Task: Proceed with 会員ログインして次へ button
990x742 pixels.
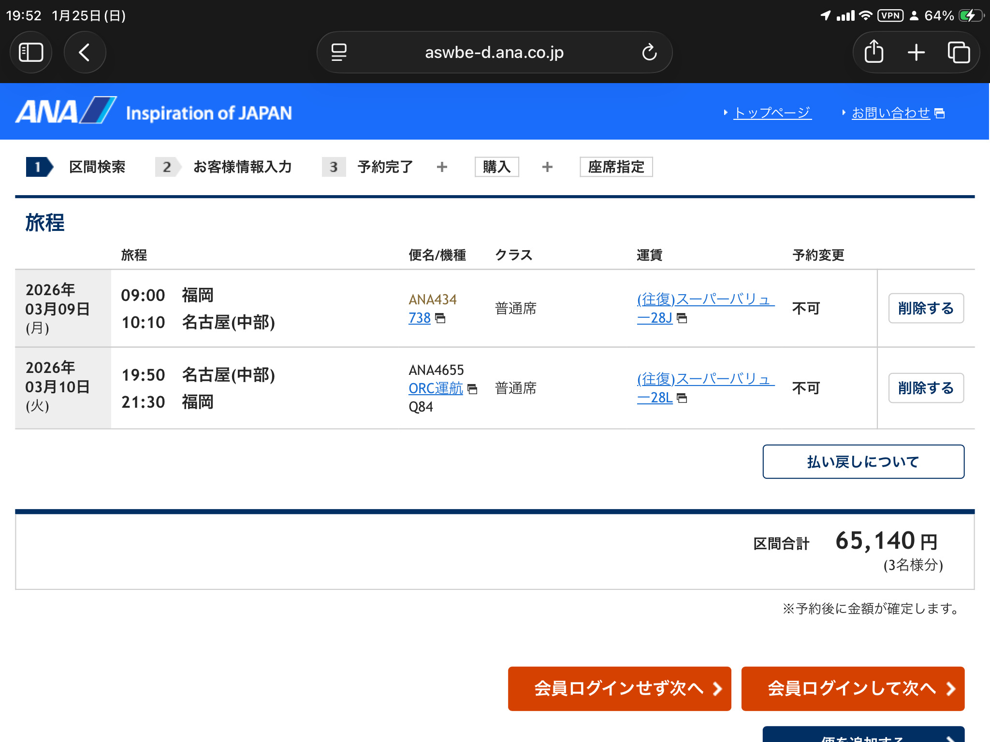Action: click(x=852, y=688)
